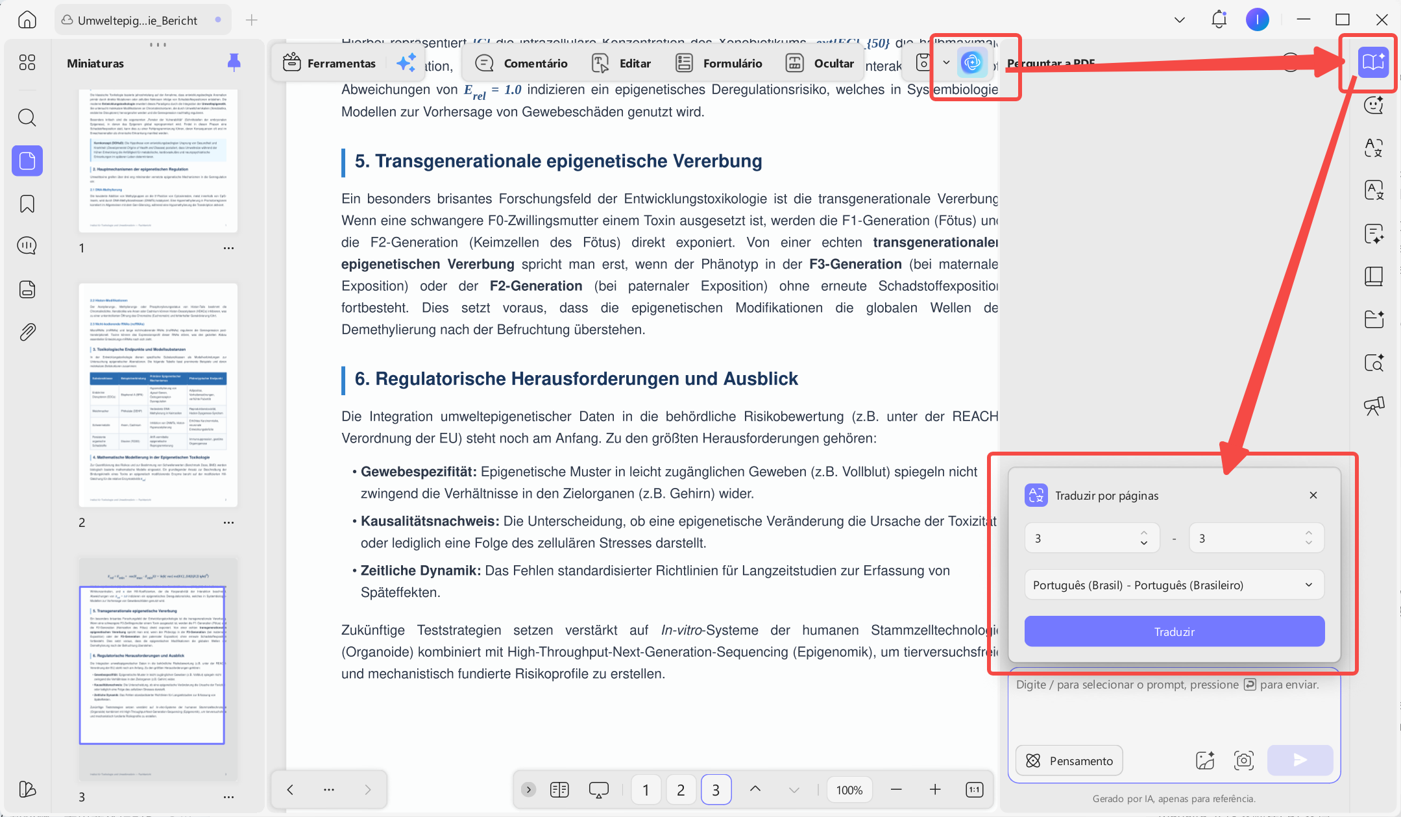Open the AI chat face icon in right sidebar
This screenshot has width=1401, height=817.
pyautogui.click(x=1374, y=104)
